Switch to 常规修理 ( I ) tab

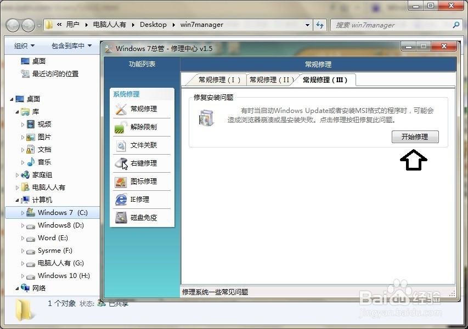point(219,80)
